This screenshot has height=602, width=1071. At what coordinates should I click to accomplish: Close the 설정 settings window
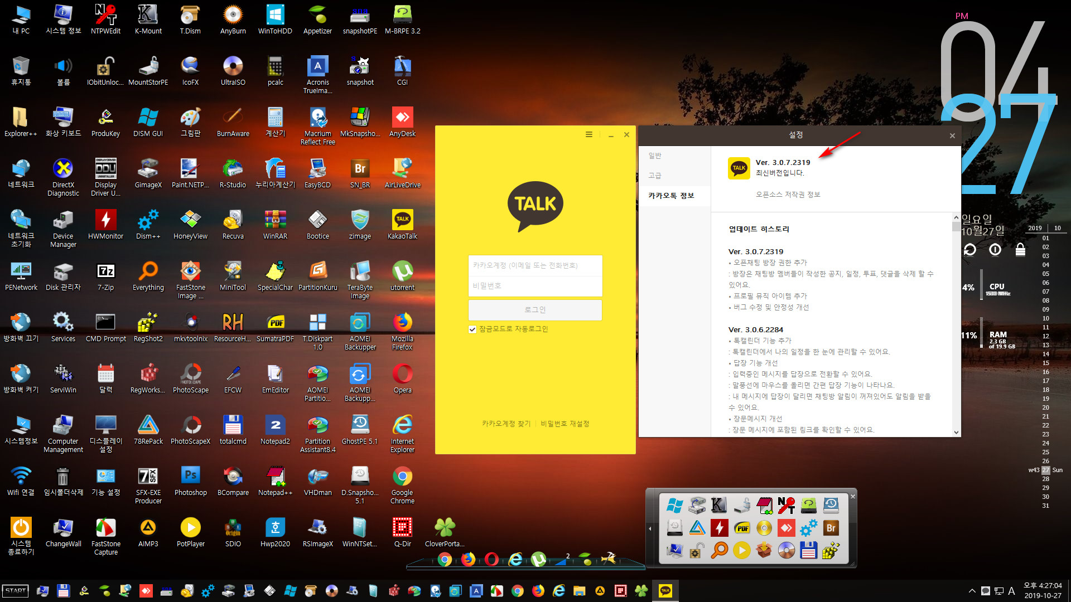point(952,135)
